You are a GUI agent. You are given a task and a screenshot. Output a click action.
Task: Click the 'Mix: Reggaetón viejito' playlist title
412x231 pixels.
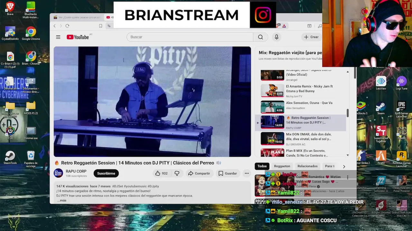pos(290,53)
